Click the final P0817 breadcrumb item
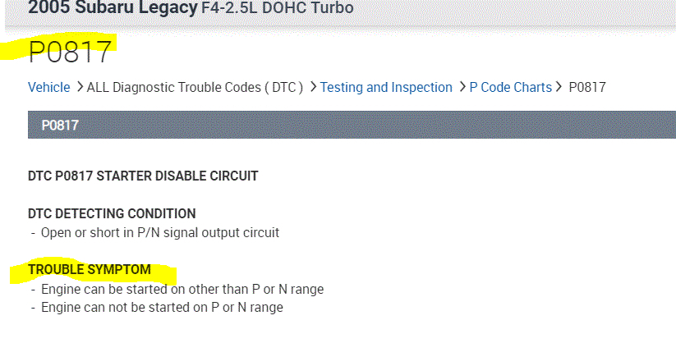 587,88
